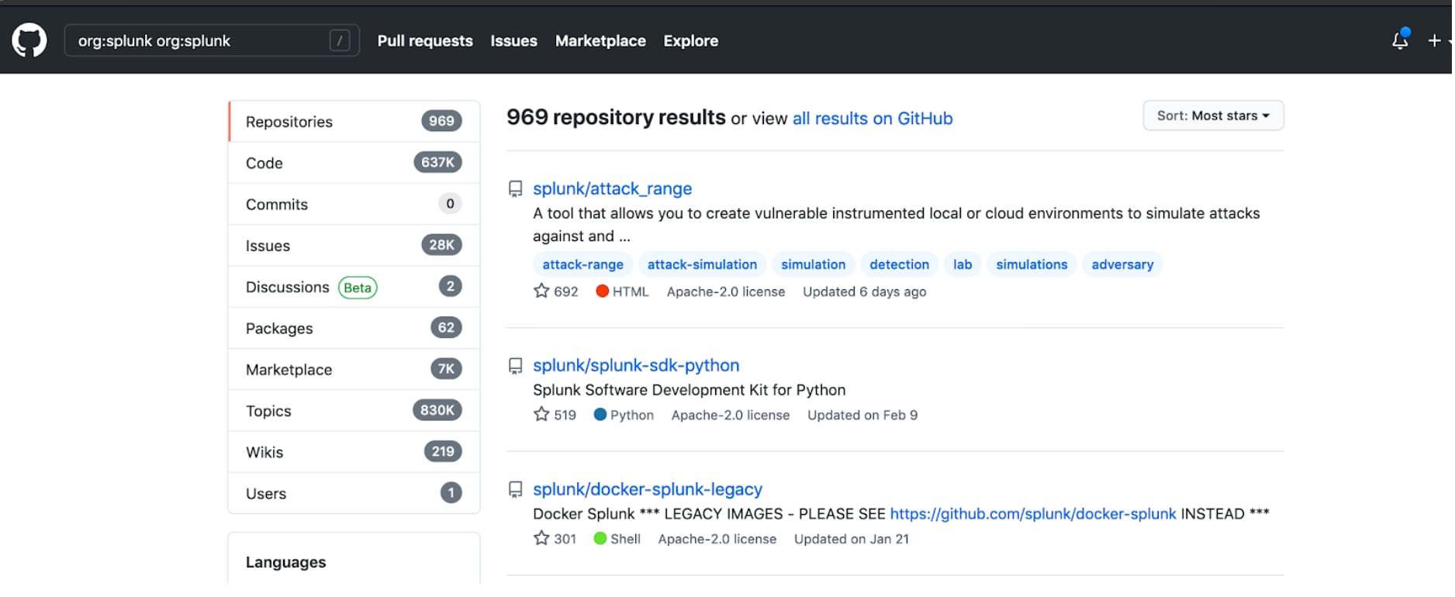The width and height of the screenshot is (1455, 597).
Task: Click the simulations topic tag
Action: (x=1032, y=264)
